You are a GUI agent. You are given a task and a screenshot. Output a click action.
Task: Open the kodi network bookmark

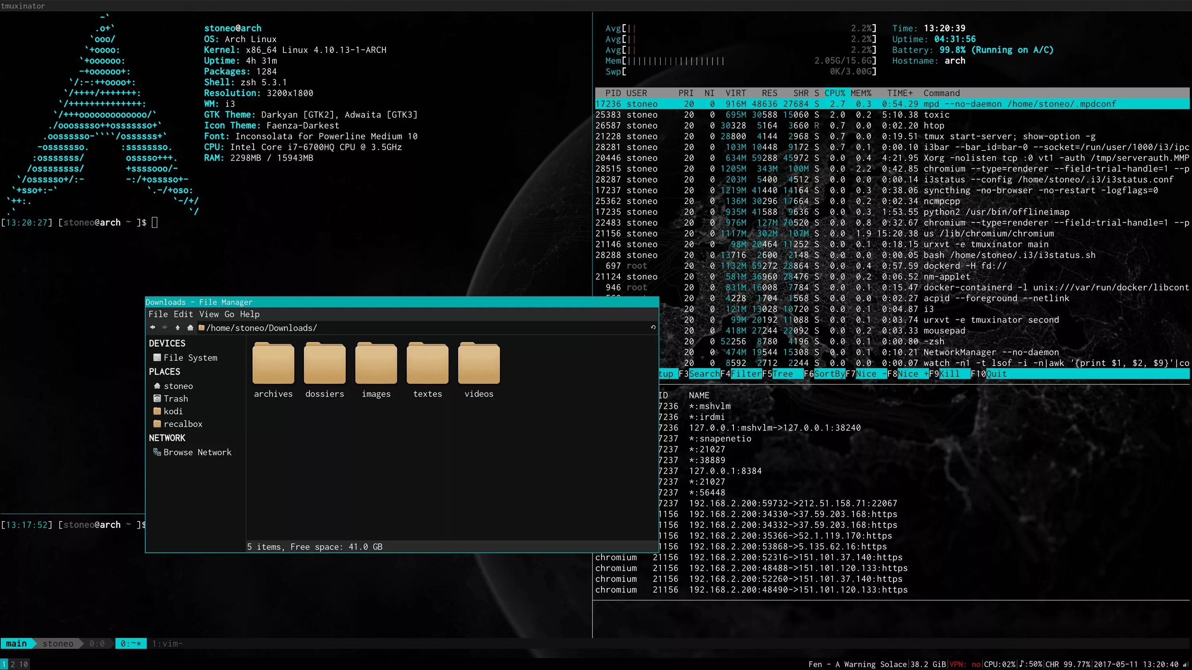coord(172,411)
